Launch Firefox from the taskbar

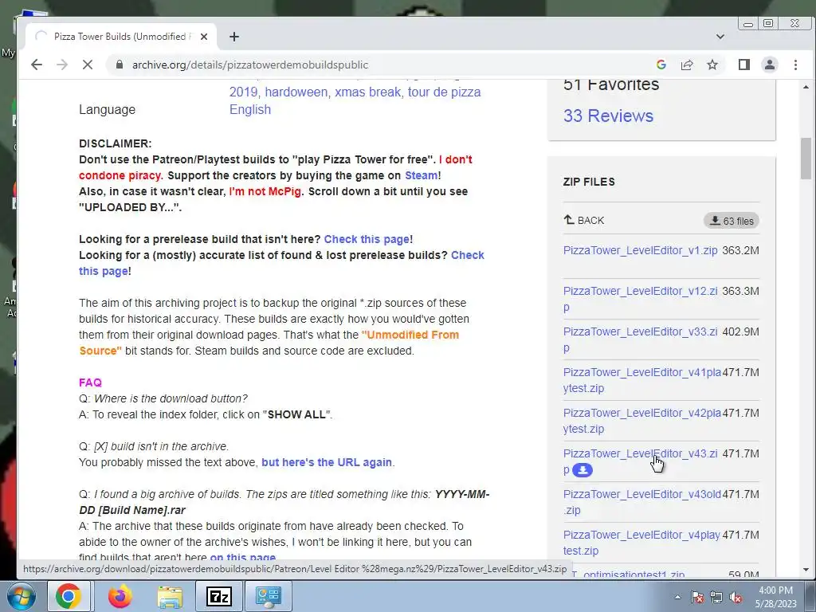tap(120, 596)
